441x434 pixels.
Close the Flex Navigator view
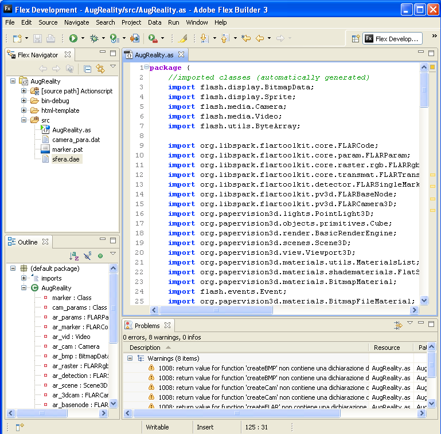click(x=68, y=54)
